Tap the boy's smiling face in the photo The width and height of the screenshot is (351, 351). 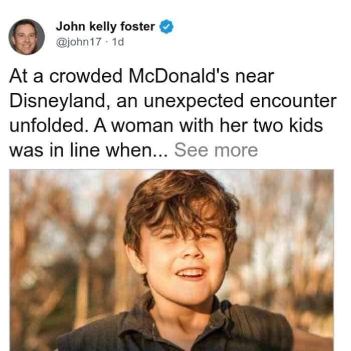pos(183,262)
